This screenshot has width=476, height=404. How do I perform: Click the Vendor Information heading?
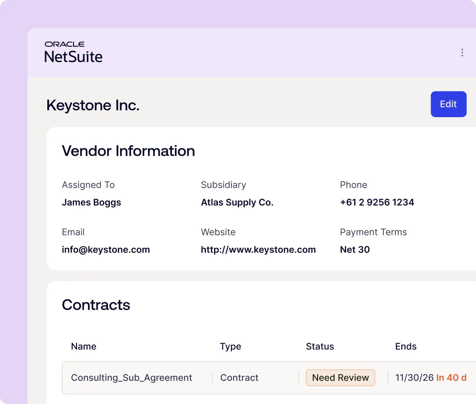[128, 151]
